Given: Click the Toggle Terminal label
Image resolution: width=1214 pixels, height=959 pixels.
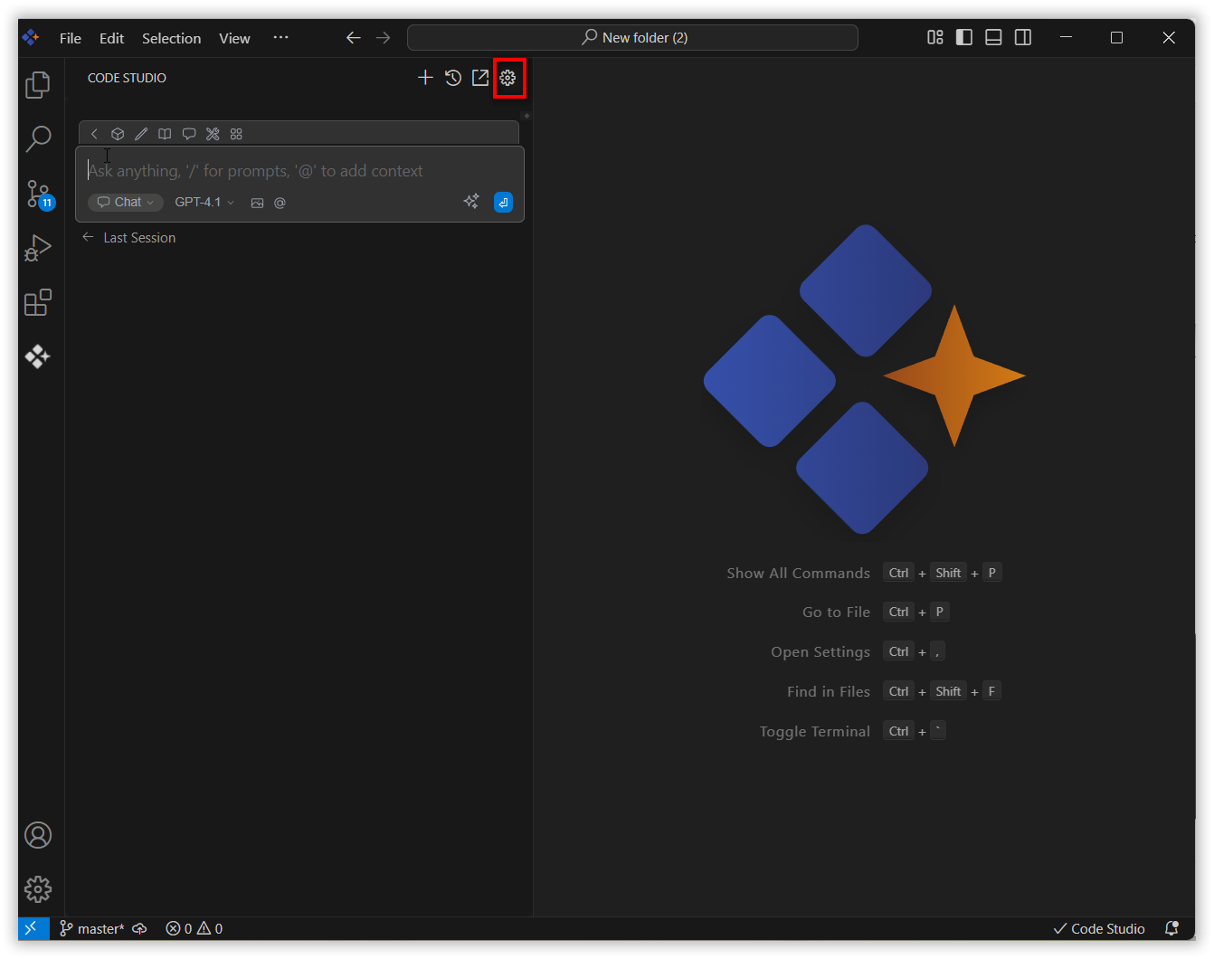Looking at the screenshot, I should click(815, 731).
